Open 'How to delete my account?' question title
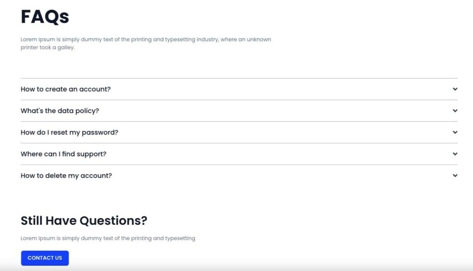The height and width of the screenshot is (271, 473). pos(66,176)
